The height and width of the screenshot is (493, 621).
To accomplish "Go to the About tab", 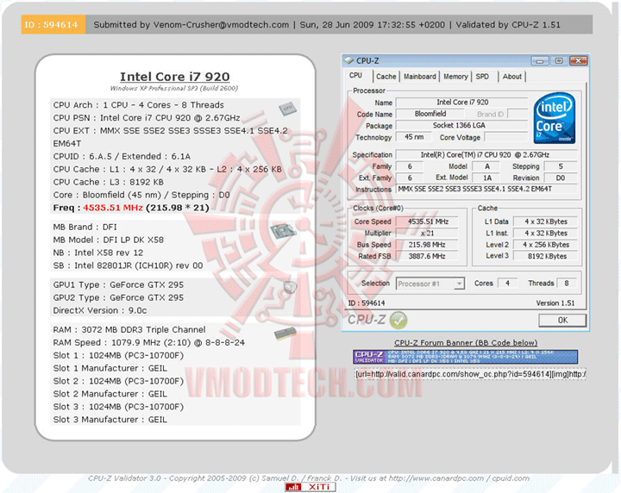I will pyautogui.click(x=512, y=77).
